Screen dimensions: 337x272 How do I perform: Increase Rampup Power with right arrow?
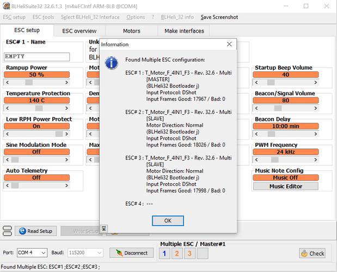pyautogui.click(x=66, y=83)
